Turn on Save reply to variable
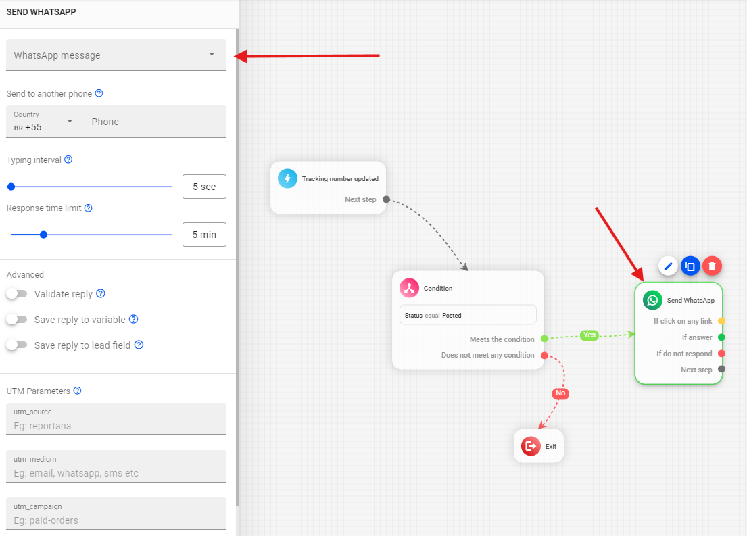 16,320
